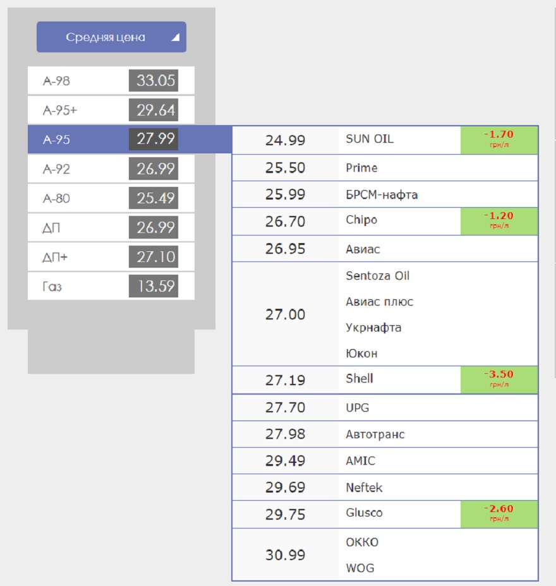Screen dimensions: 556x586
Task: Click the ОККО station name
Action: (x=362, y=542)
